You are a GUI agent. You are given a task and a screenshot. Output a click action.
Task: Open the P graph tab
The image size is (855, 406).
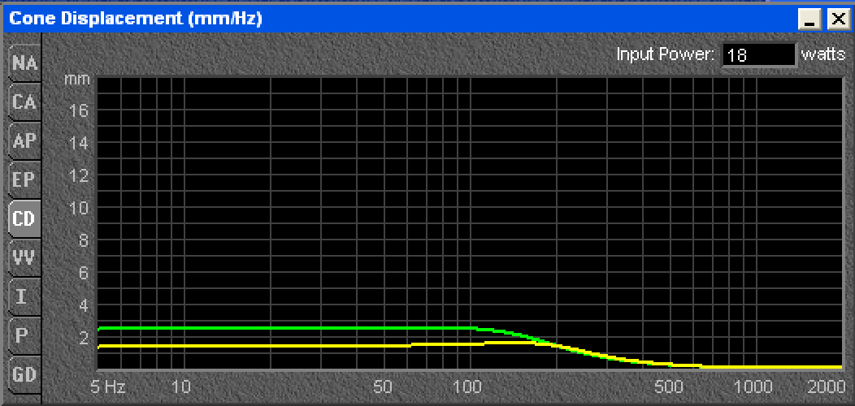pyautogui.click(x=24, y=335)
